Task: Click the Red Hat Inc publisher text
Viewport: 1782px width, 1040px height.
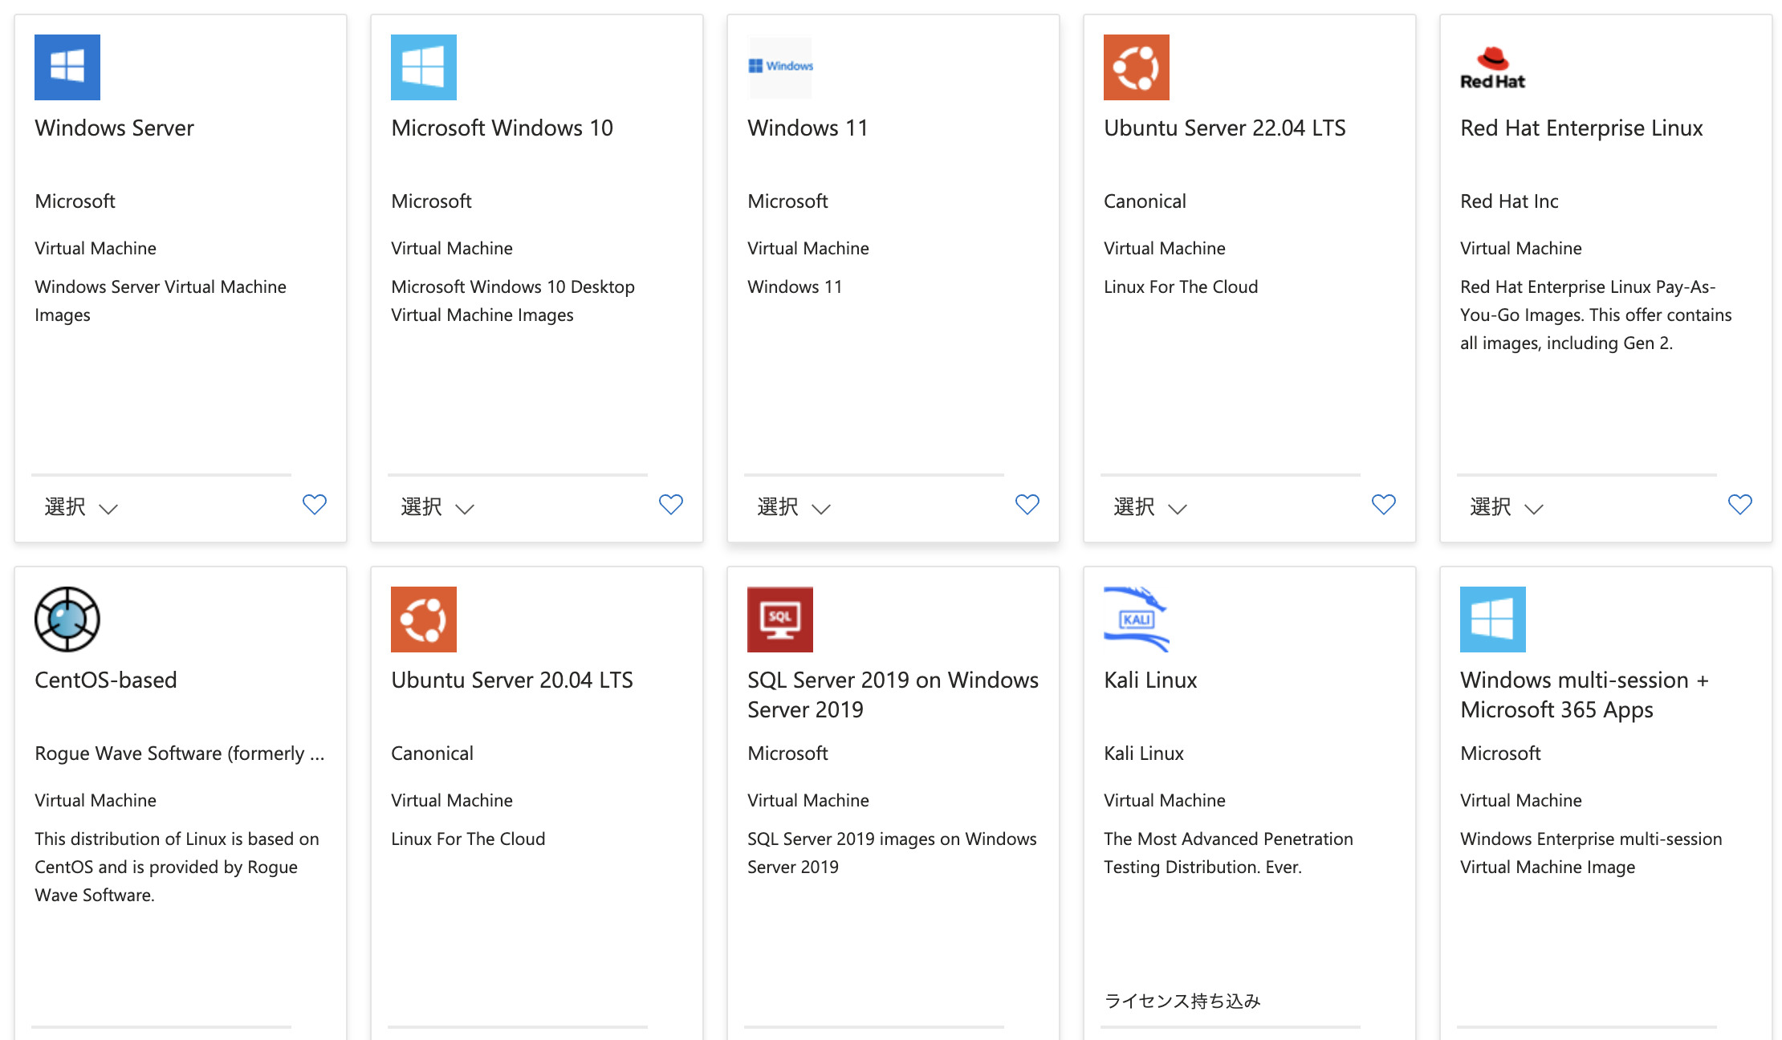Action: [x=1509, y=201]
